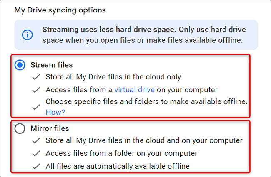Click checkmark beside "All files are automatically available offline"
Image resolution: width=271 pixels, height=177 pixels.
click(37, 166)
